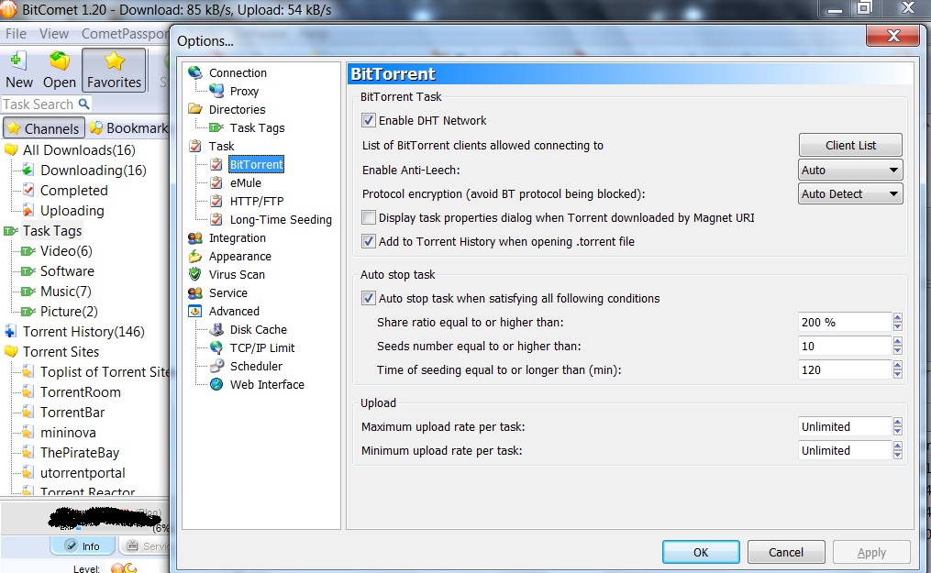This screenshot has height=573, width=931.
Task: Click the Completed checkmark icon
Action: pos(28,190)
